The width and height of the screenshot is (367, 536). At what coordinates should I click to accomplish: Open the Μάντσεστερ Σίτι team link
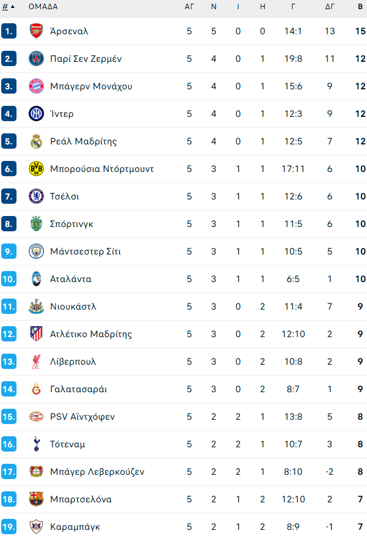tap(85, 251)
